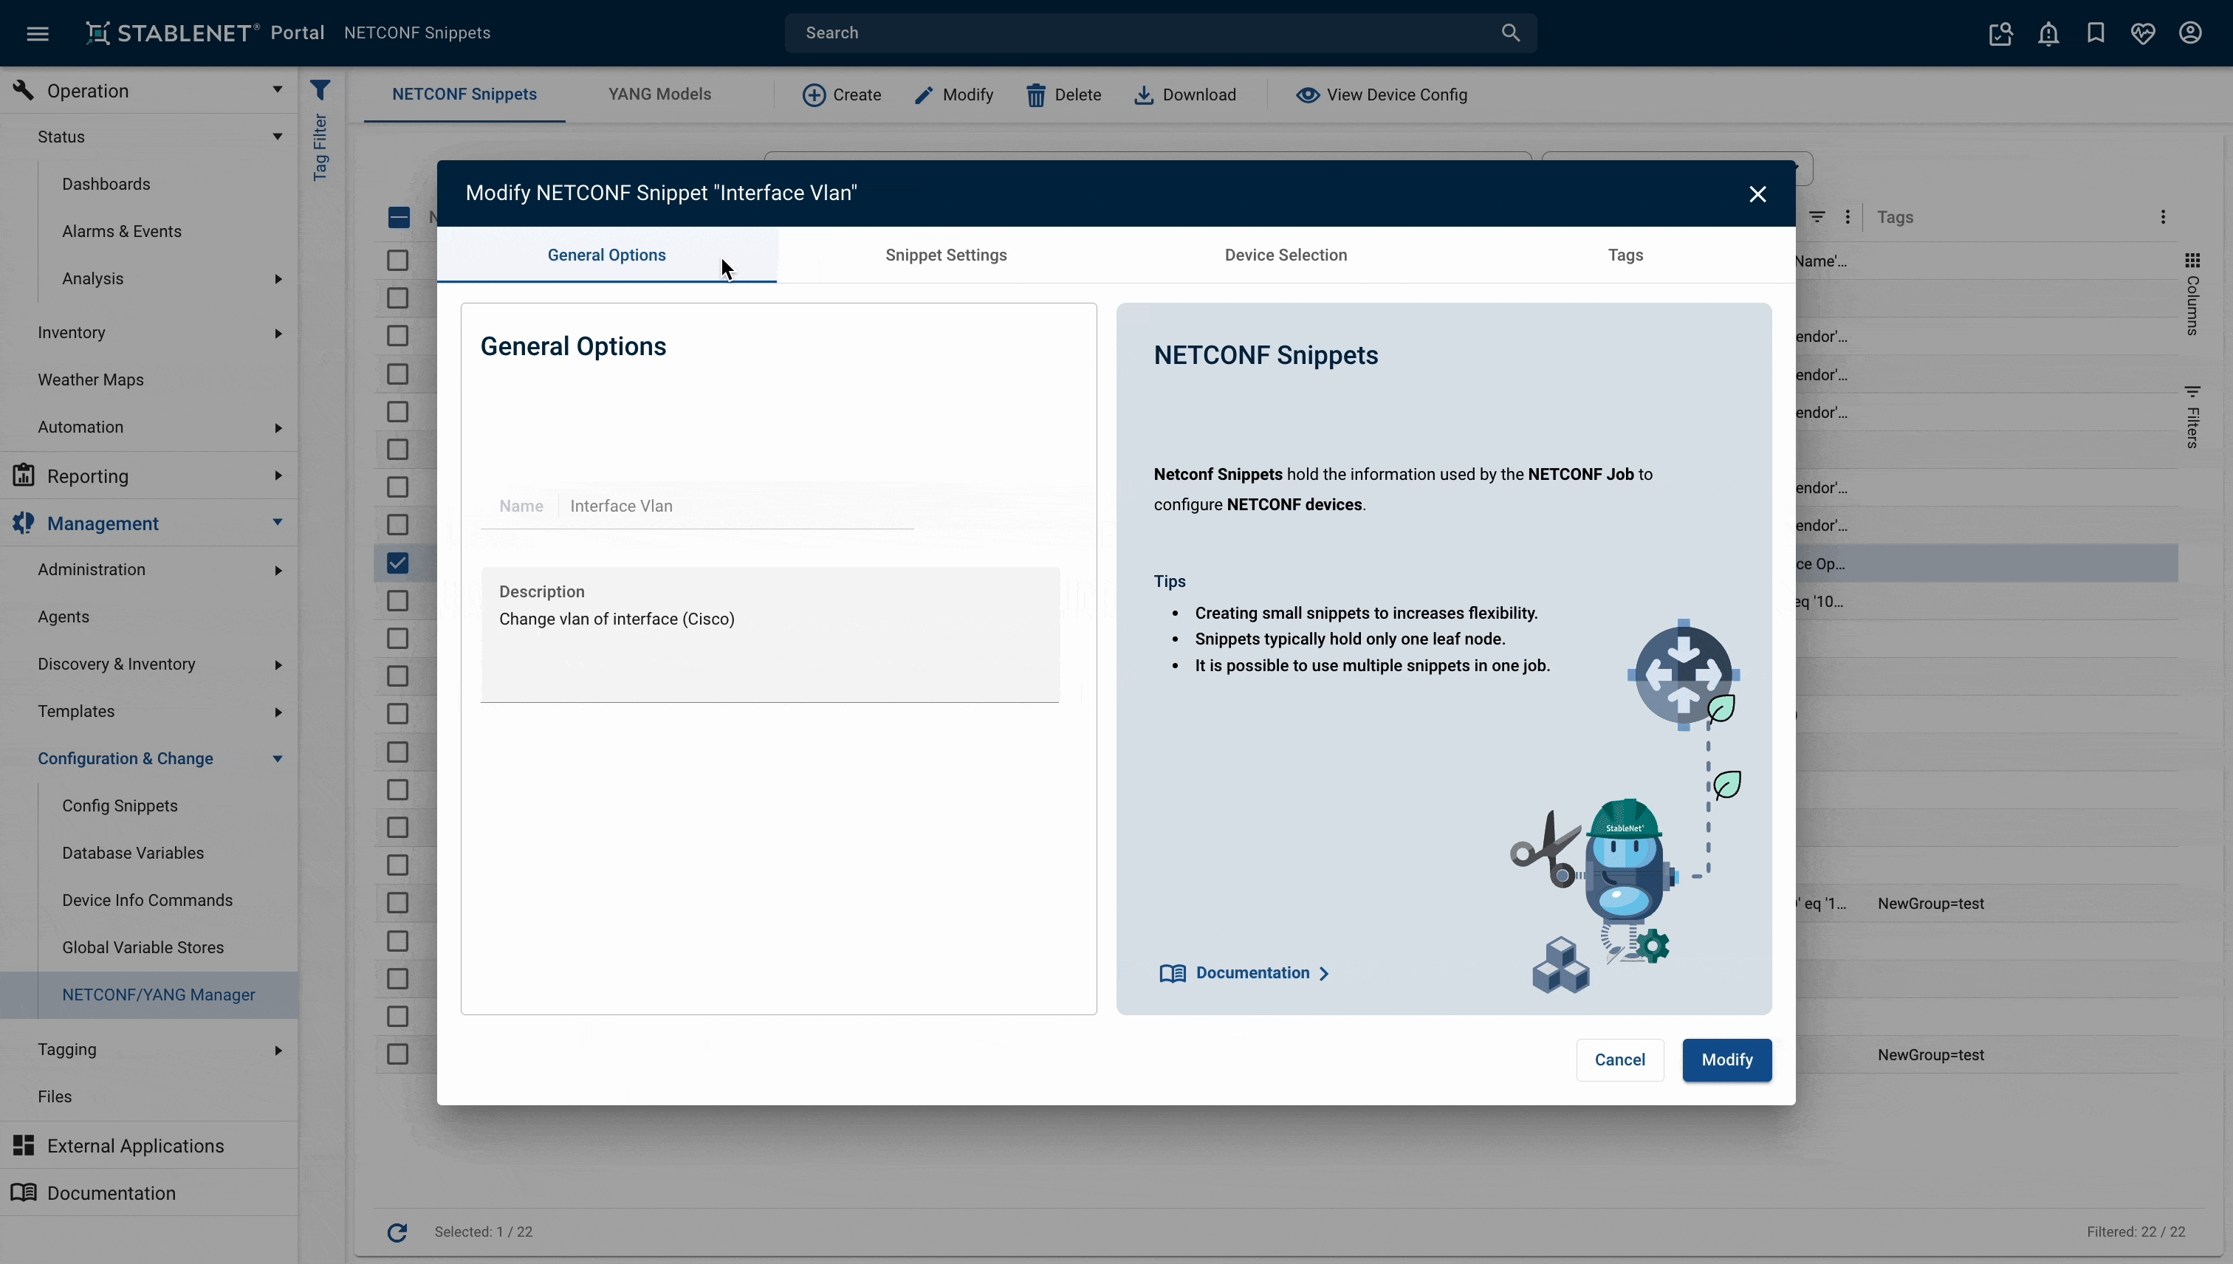Open NETCONF/YANG Manager in sidebar
Image resolution: width=2233 pixels, height=1264 pixels.
pos(158,995)
